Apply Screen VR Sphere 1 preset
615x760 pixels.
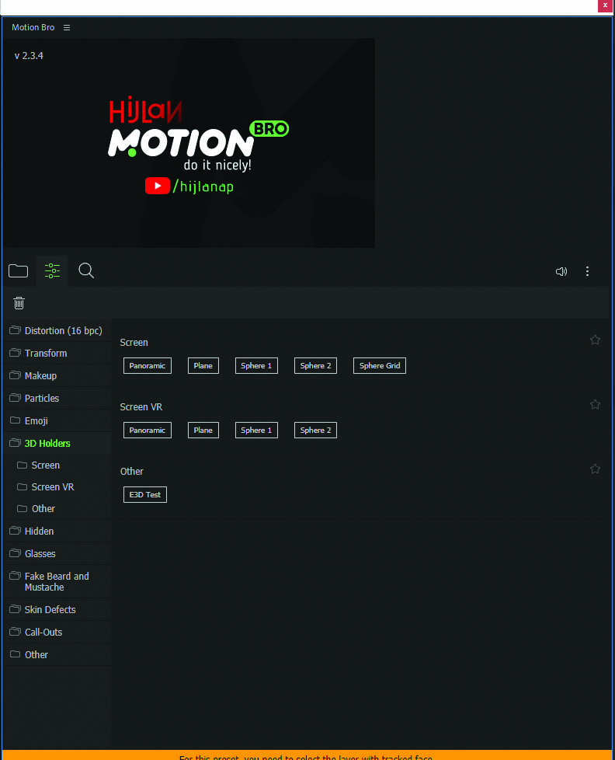pos(256,430)
